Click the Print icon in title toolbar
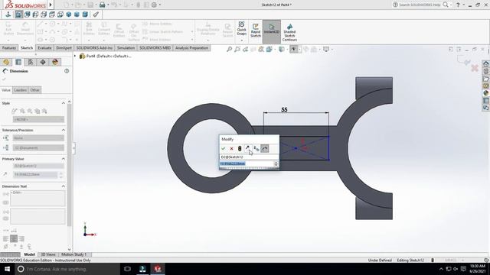This screenshot has width=490, height=275. pyautogui.click(x=102, y=5)
